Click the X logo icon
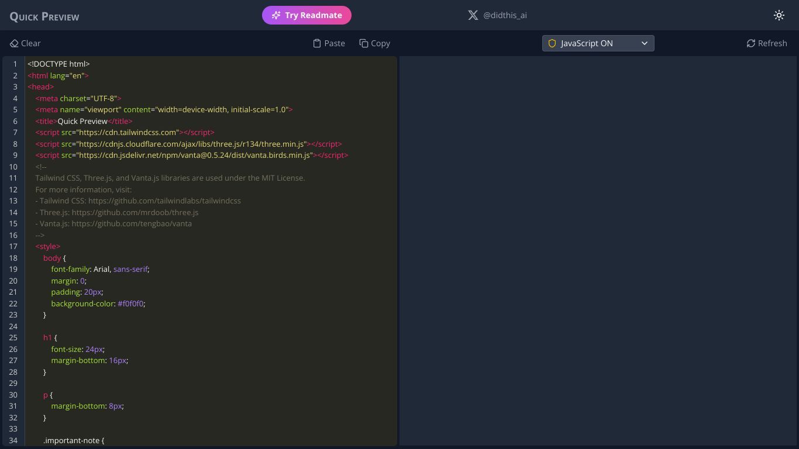 coord(473,15)
